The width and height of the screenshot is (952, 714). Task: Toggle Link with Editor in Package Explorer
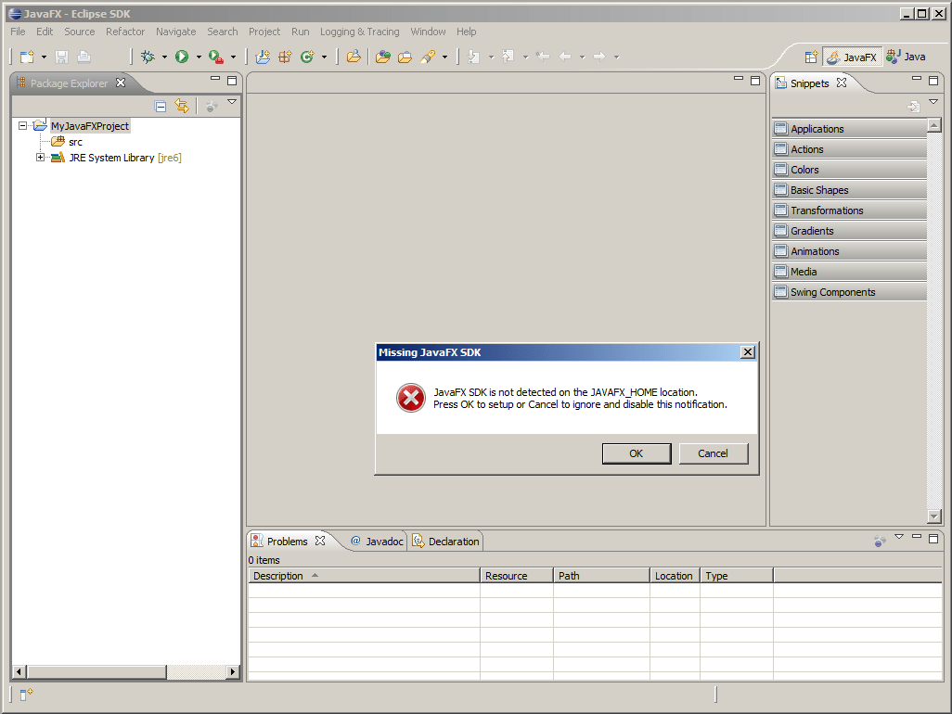[x=183, y=106]
